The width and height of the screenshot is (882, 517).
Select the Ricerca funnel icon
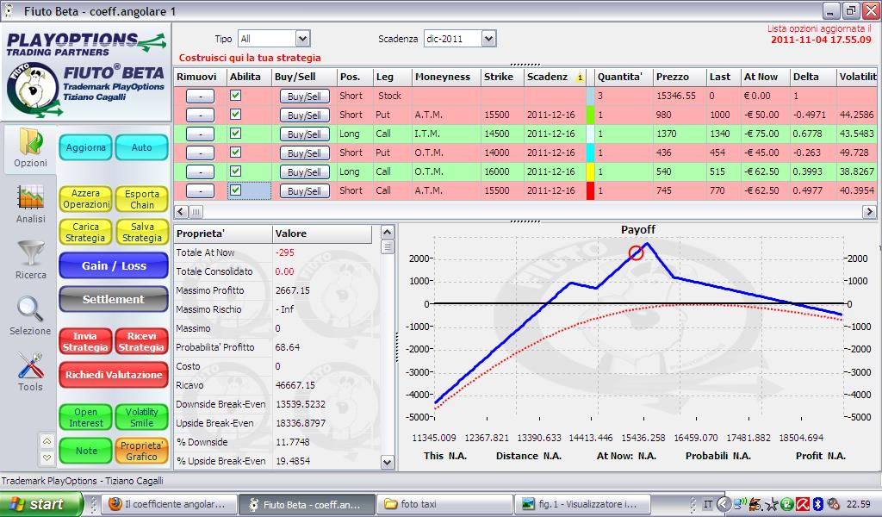(30, 253)
